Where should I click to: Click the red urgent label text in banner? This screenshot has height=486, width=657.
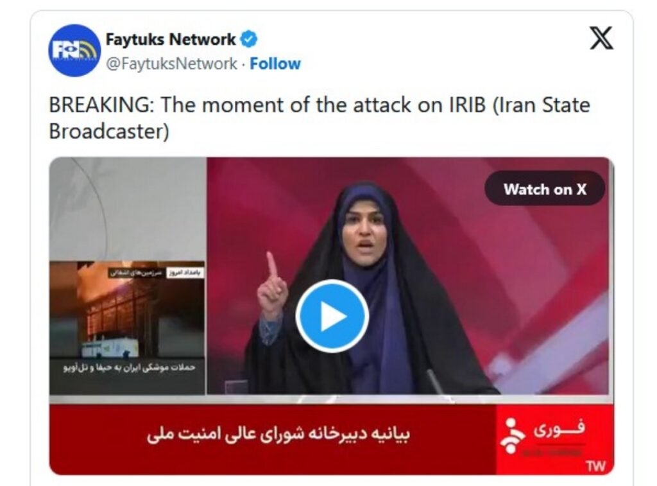(x=559, y=428)
